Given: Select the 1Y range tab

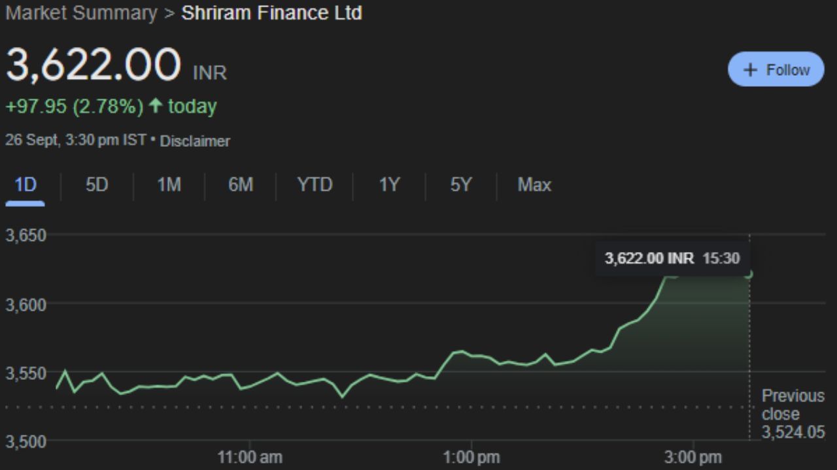Looking at the screenshot, I should 389,185.
